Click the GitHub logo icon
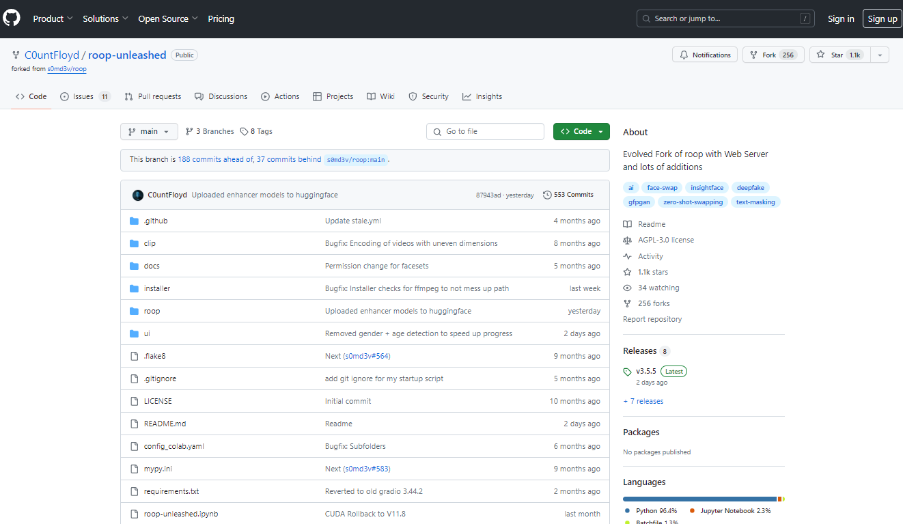This screenshot has width=903, height=524. [x=12, y=18]
